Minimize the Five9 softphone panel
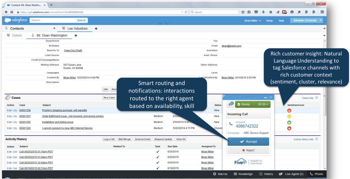The width and height of the screenshot is (350, 179). click(265, 97)
